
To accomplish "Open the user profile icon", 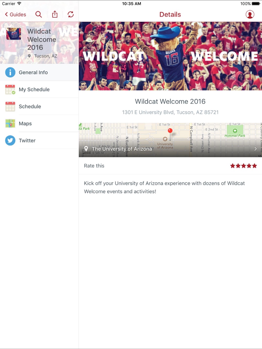I will 250,14.
